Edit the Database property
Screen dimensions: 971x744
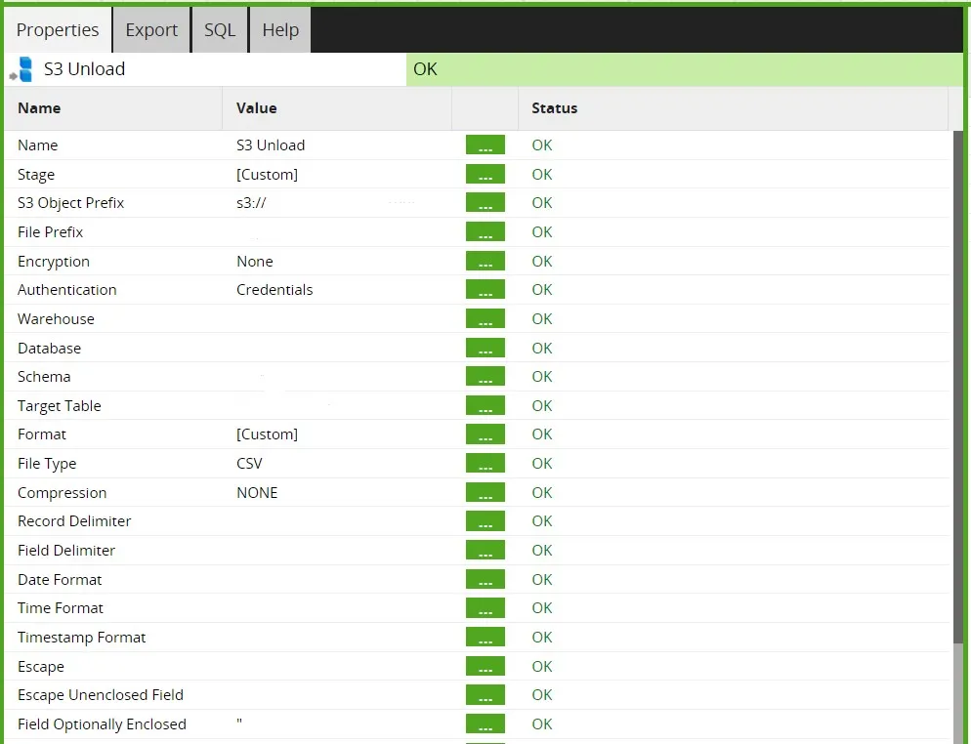tap(485, 348)
